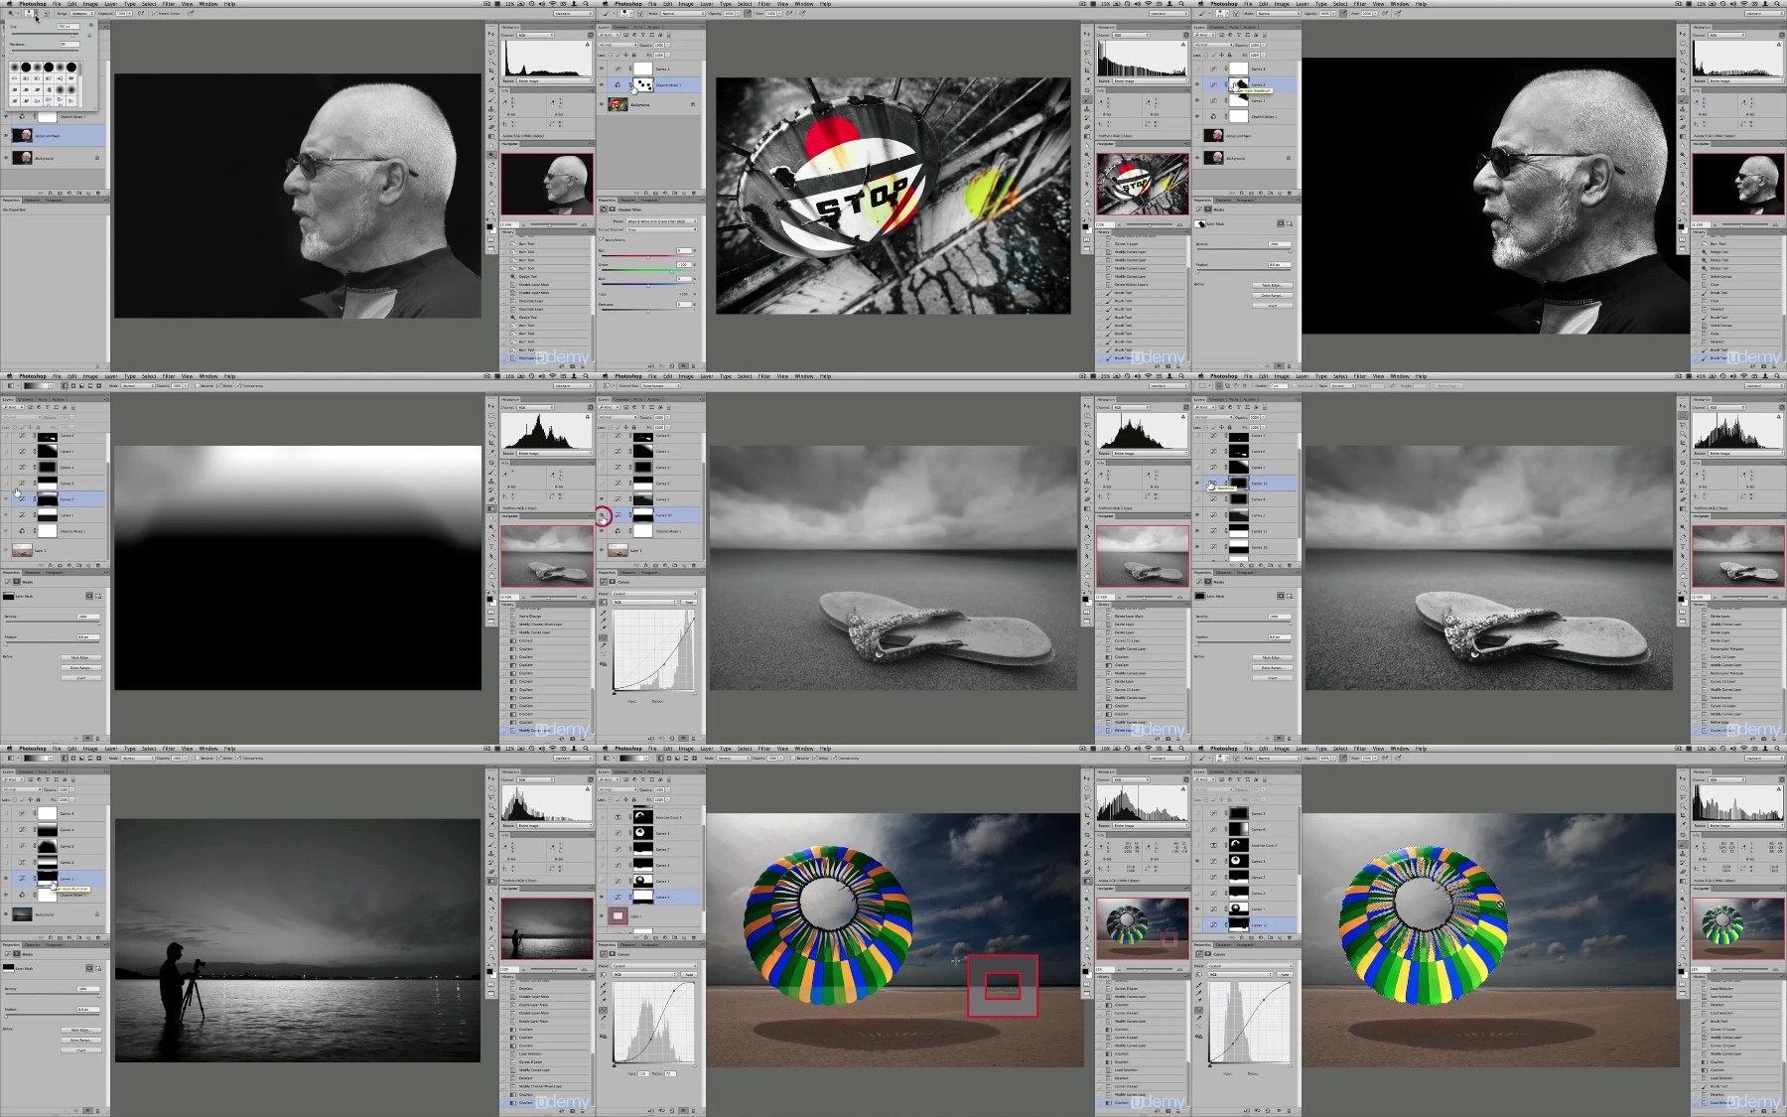Click Red channel slider in STOP sign window
Viewport: 1787px width, 1117px height.
(x=648, y=256)
